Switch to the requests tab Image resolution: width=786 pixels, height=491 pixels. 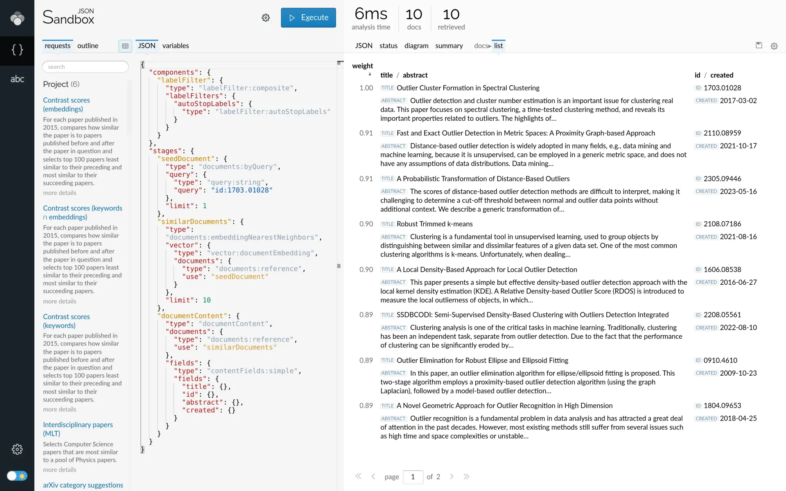57,46
